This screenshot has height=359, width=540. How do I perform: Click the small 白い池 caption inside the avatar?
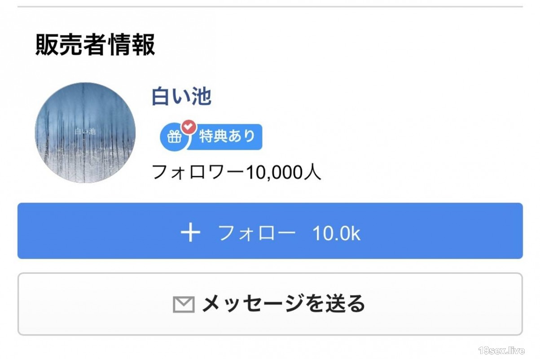tap(85, 131)
